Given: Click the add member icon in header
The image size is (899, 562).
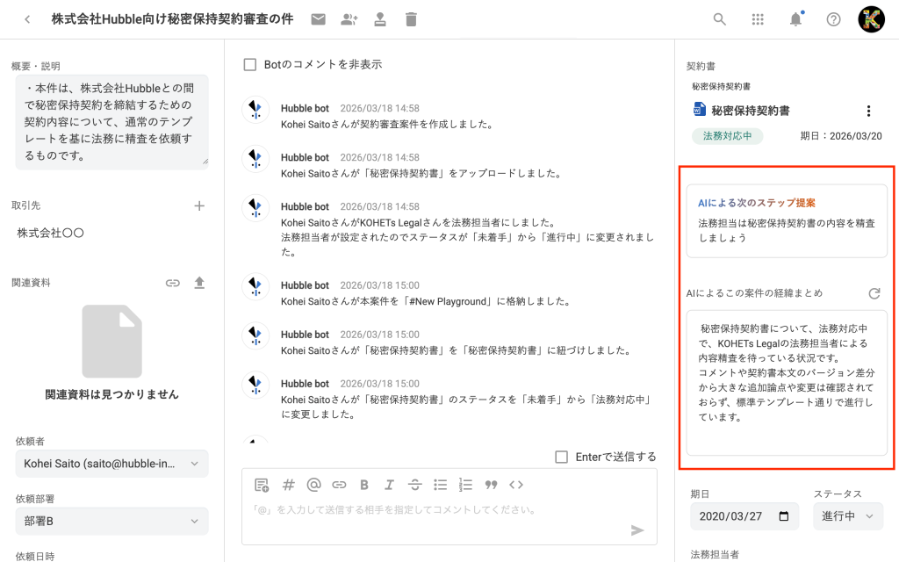Looking at the screenshot, I should point(349,19).
